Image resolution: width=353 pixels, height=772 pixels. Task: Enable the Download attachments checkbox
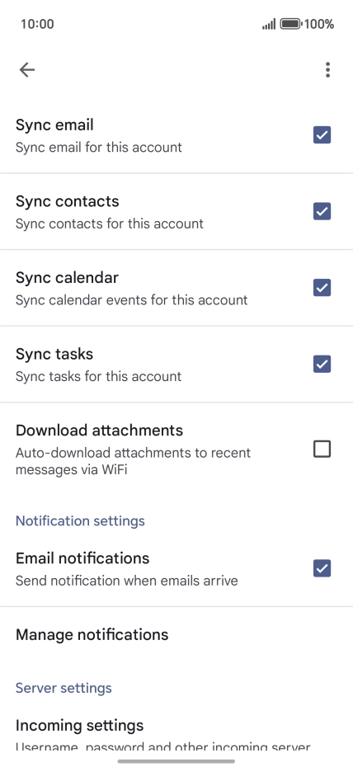(x=322, y=449)
